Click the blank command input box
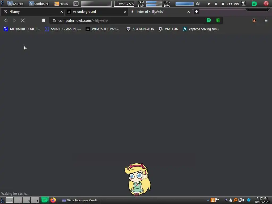 click(x=96, y=4)
